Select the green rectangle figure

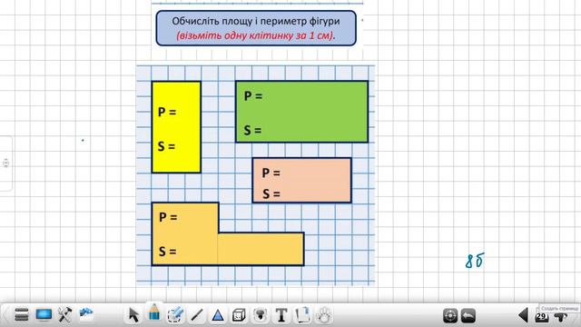click(x=301, y=112)
